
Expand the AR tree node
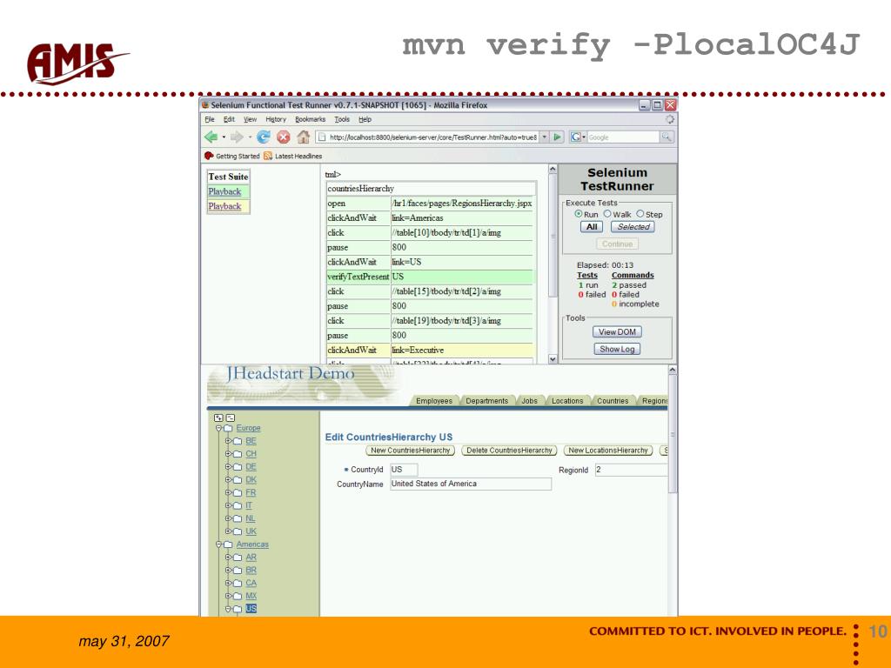click(228, 558)
